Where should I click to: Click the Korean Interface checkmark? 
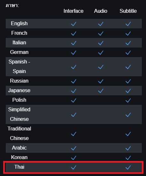pos(74,158)
